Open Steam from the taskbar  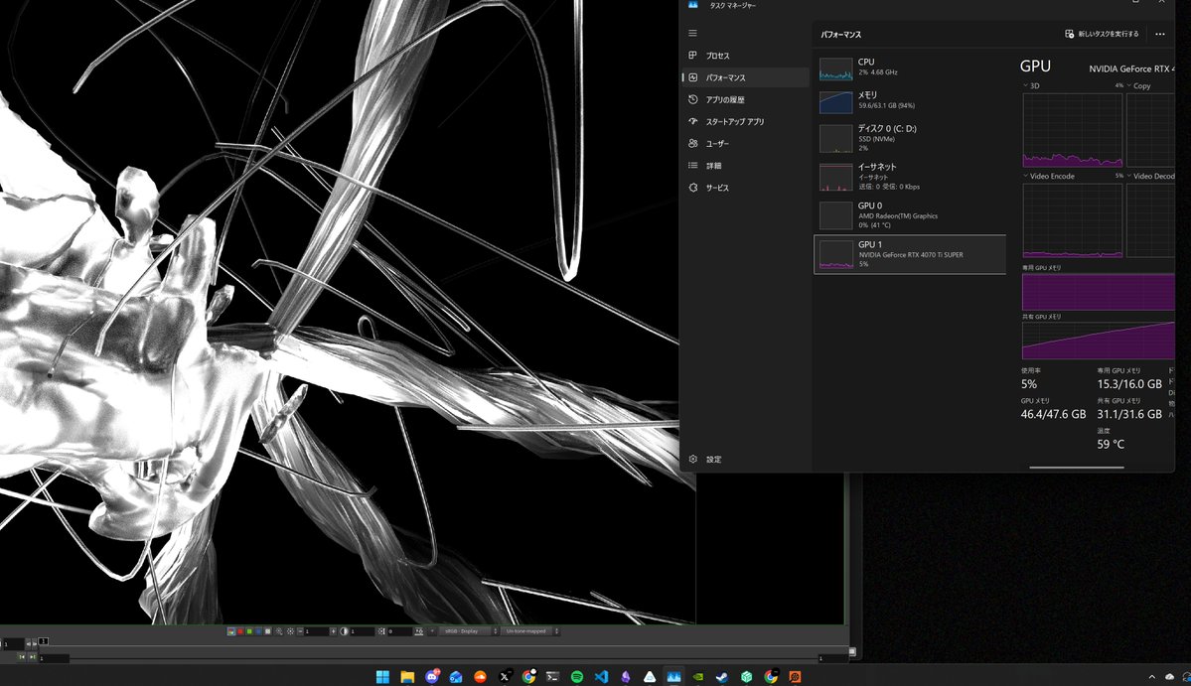point(722,676)
